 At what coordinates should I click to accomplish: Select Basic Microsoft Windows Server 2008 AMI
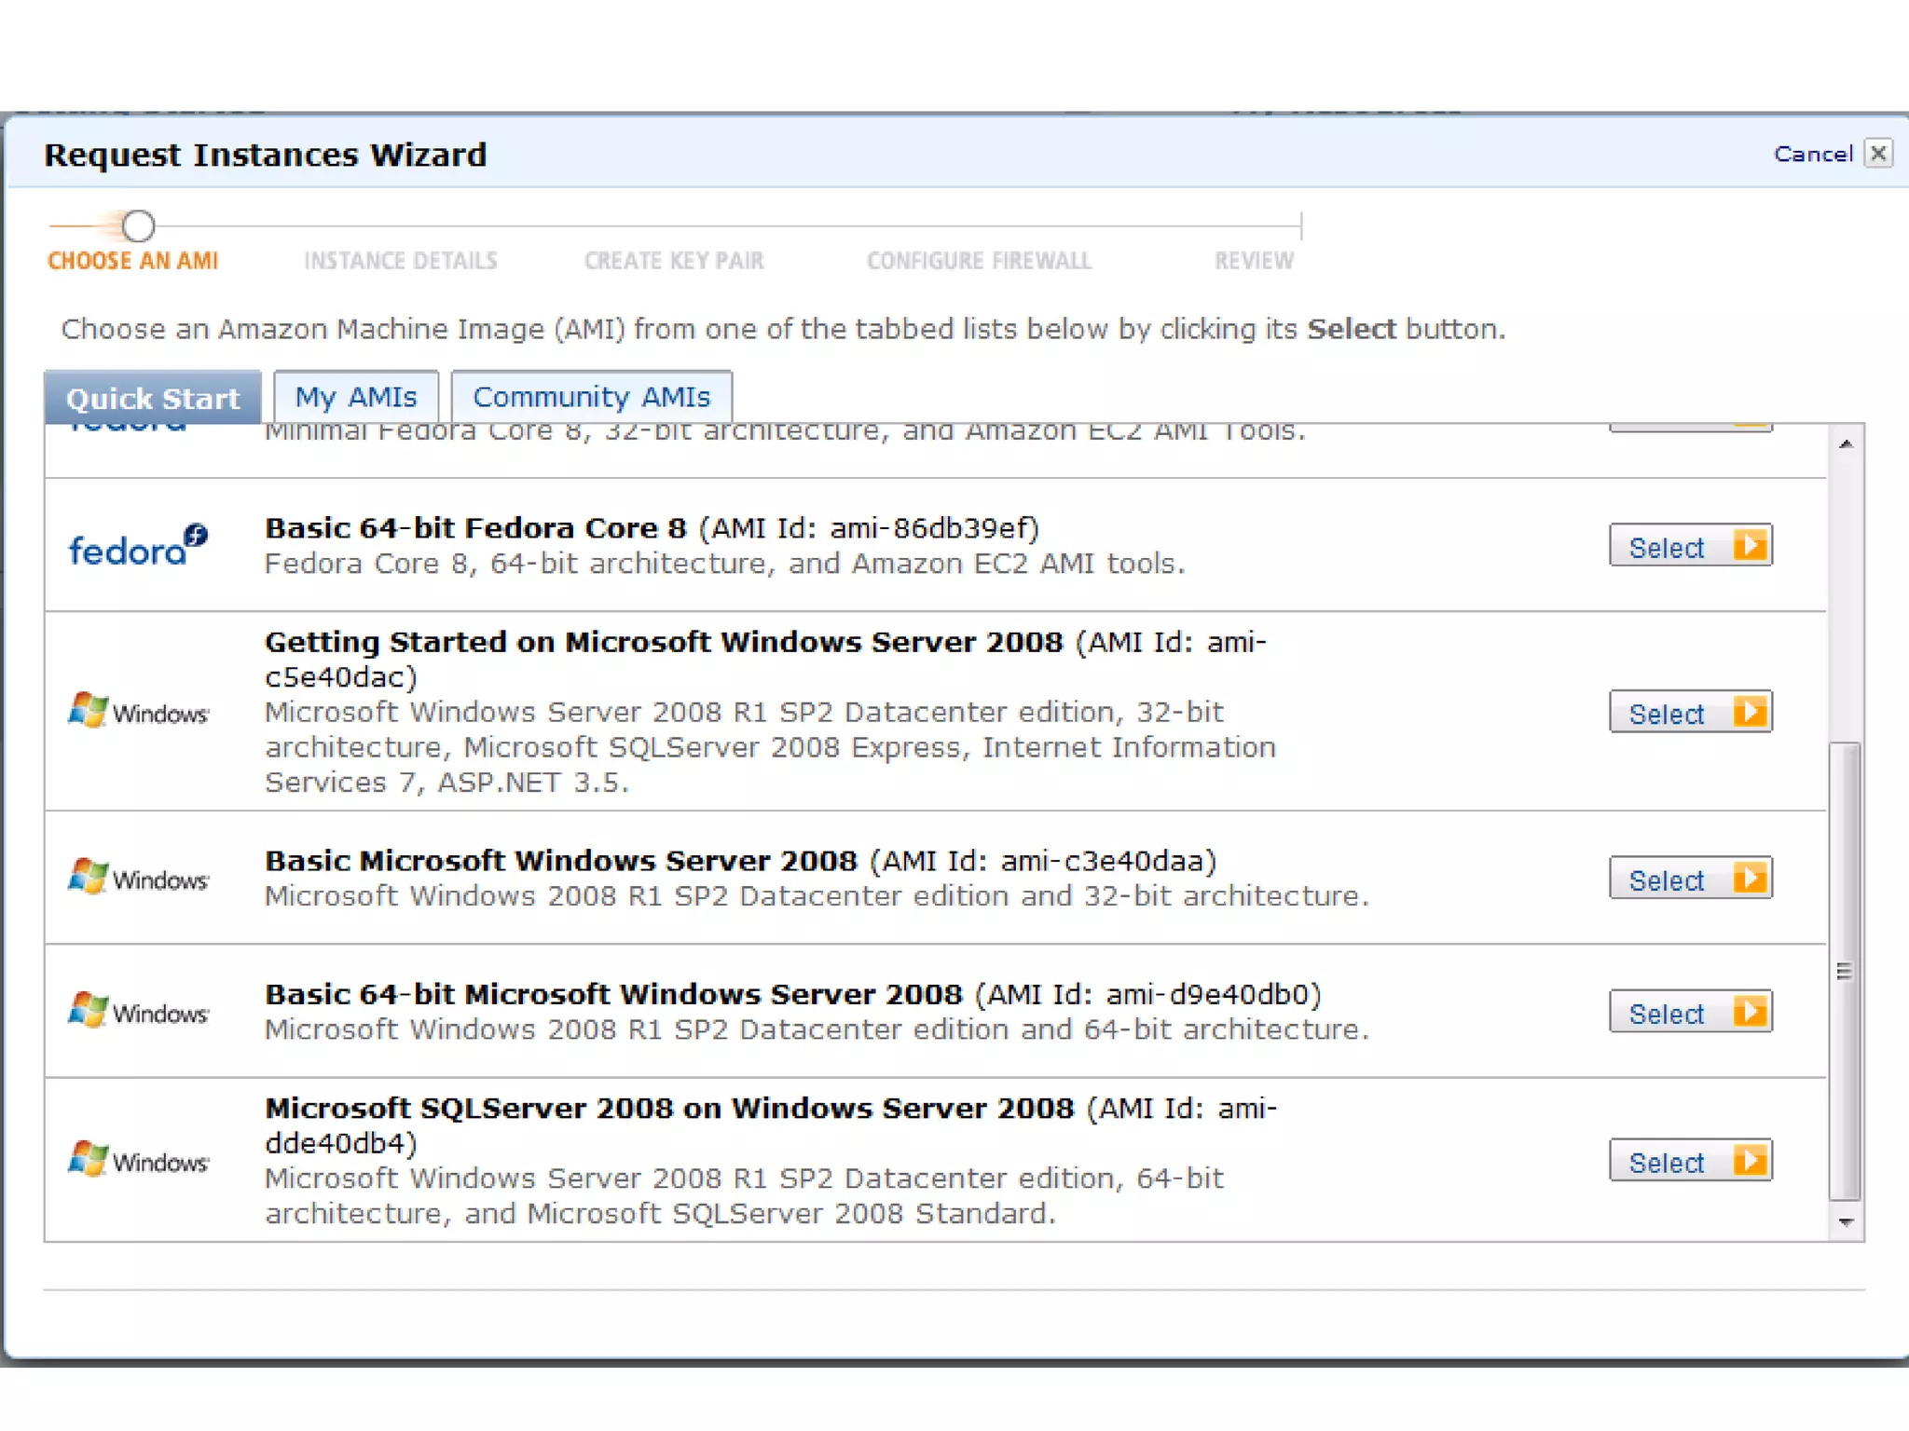pyautogui.click(x=1689, y=879)
